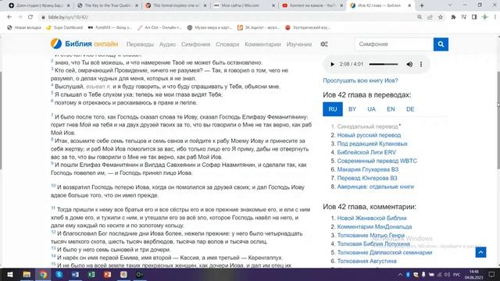Go forward in browser history
Image resolution: width=500 pixels, height=281 pixels.
point(20,17)
